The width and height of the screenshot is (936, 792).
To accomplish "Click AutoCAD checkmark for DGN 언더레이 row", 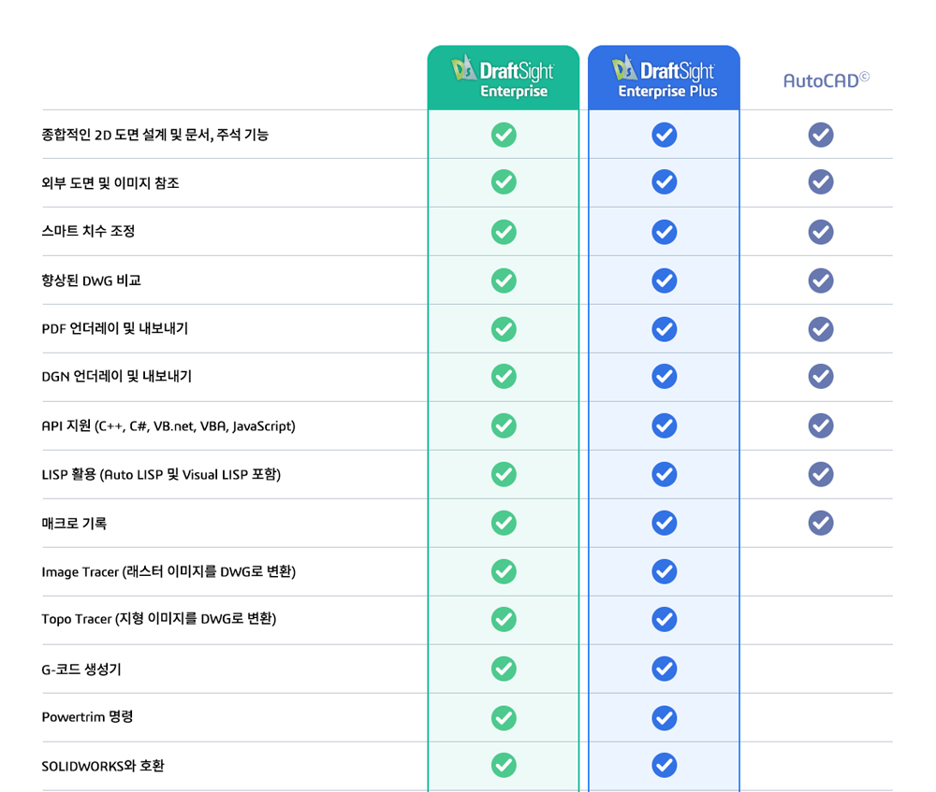I will [x=821, y=376].
